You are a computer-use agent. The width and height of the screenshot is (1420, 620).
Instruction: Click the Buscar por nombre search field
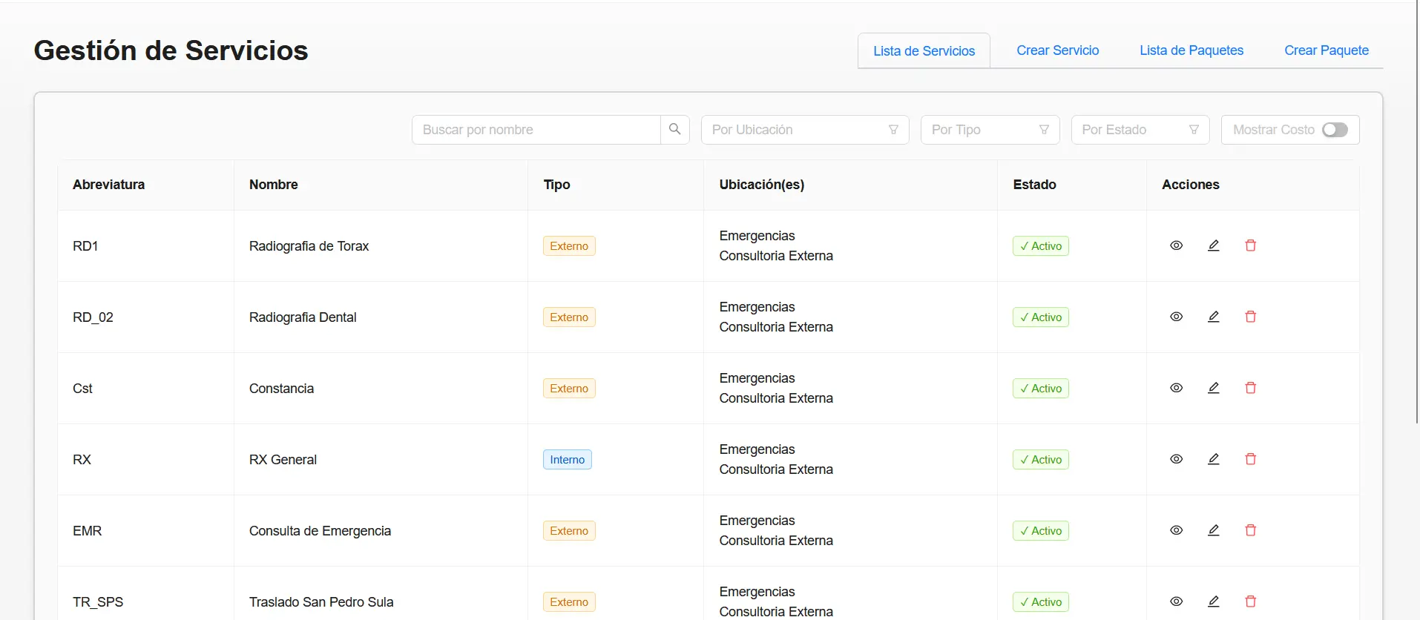point(536,130)
